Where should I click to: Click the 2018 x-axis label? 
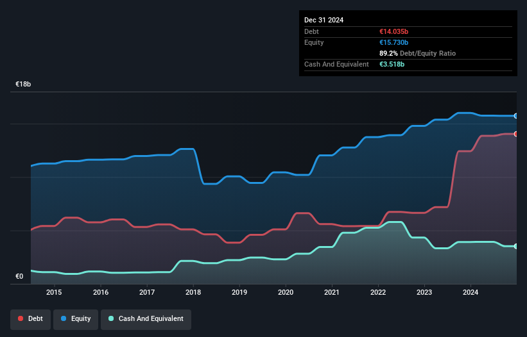(x=193, y=292)
